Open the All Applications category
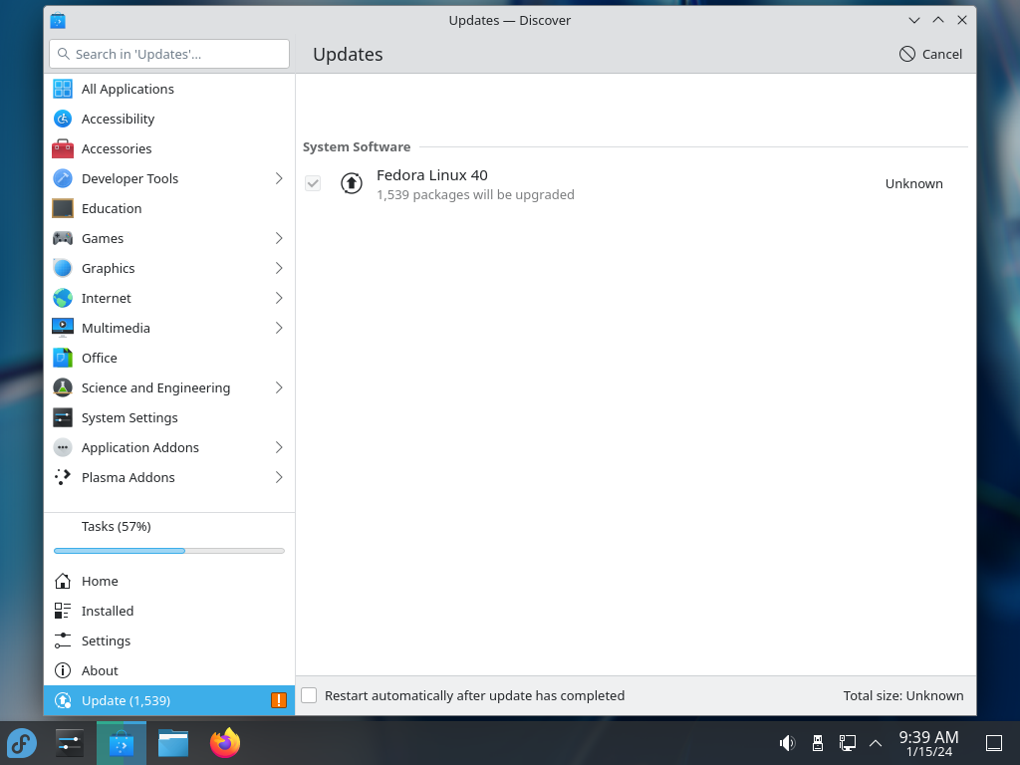Viewport: 1020px width, 765px height. [169, 89]
